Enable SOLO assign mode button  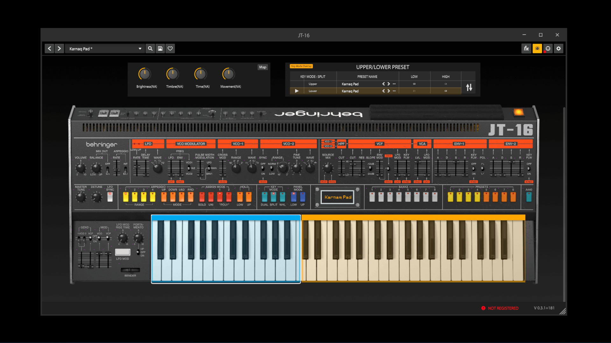point(202,197)
